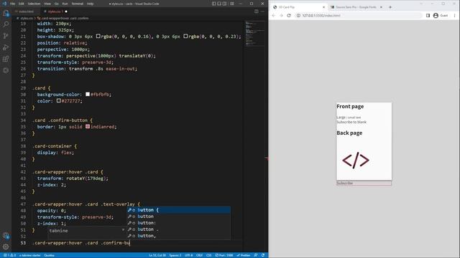Click the tabnine starter status item
Image resolution: width=460 pixels, height=258 pixels.
tap(30, 255)
